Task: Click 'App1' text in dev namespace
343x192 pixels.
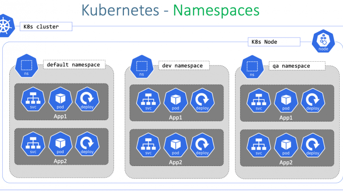Action: pyautogui.click(x=175, y=117)
